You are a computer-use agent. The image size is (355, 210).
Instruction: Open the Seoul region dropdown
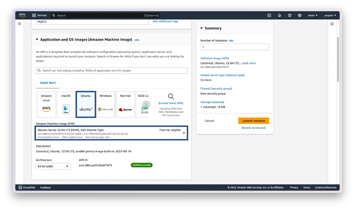tap(313, 15)
